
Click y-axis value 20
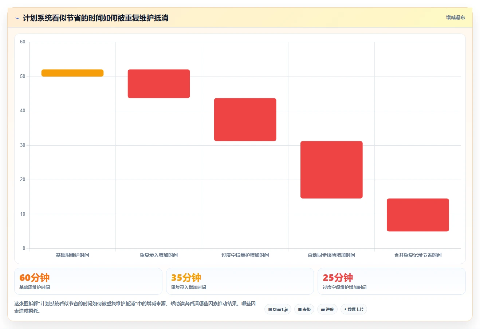[23, 180]
